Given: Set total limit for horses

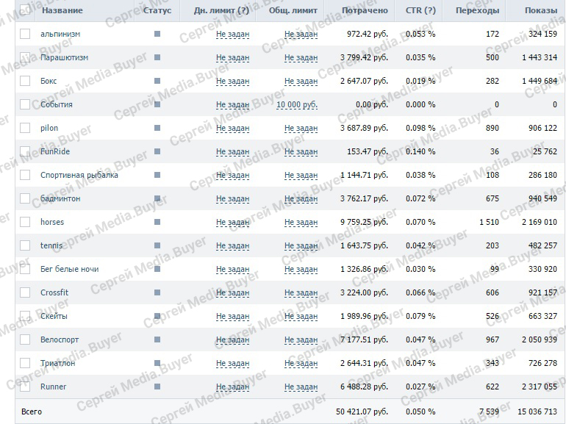Looking at the screenshot, I should coord(301,222).
